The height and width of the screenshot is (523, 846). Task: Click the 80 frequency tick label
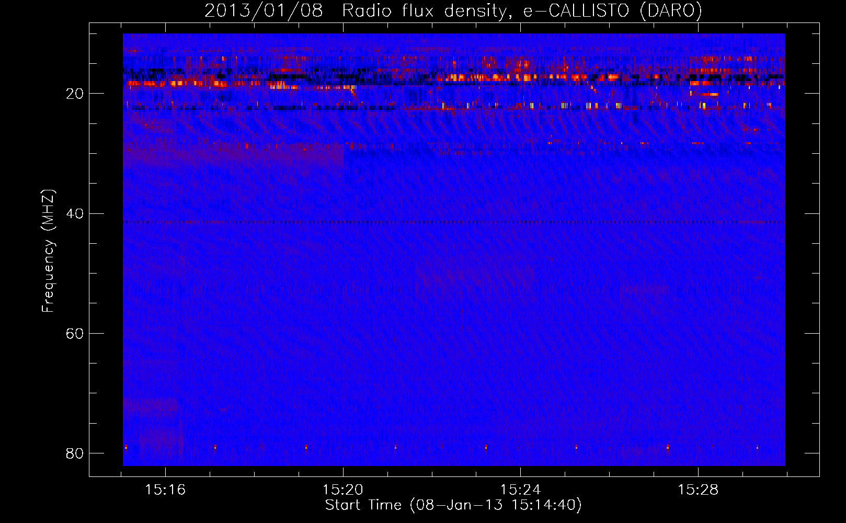coord(75,453)
